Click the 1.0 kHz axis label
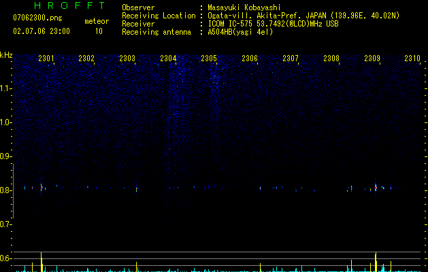The image size is (428, 272). (6, 122)
